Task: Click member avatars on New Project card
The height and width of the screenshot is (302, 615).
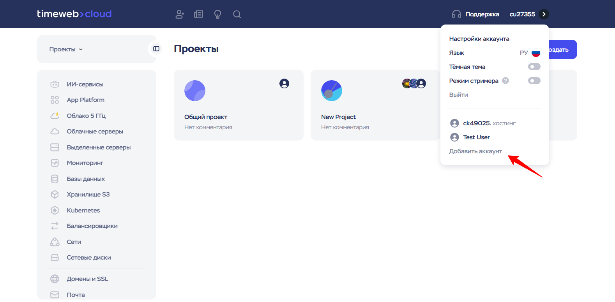Action: [414, 83]
